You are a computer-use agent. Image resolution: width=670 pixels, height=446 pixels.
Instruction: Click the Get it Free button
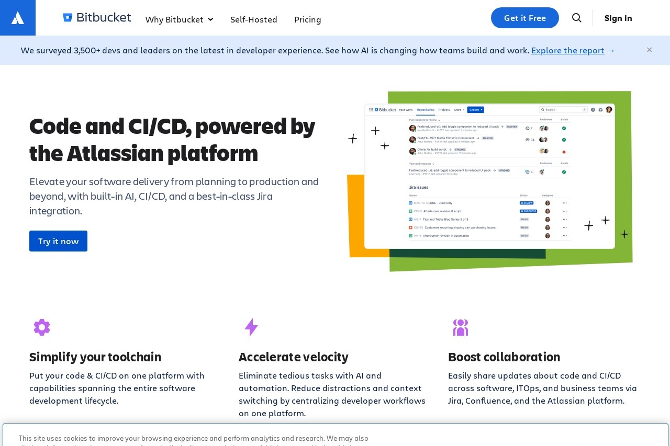[525, 18]
